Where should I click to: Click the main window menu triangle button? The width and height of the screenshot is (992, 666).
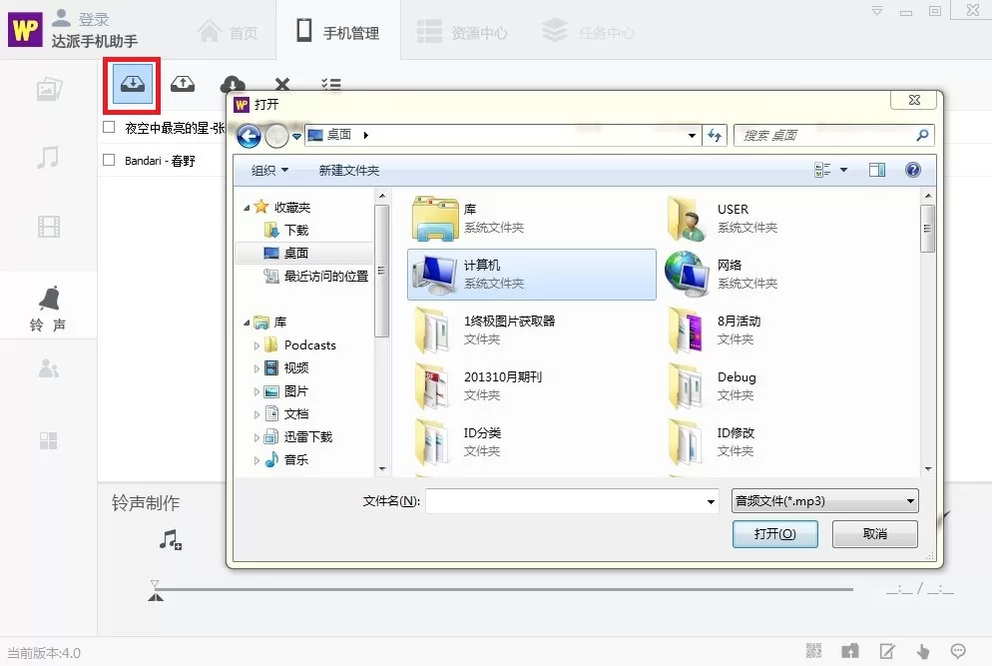[x=877, y=11]
